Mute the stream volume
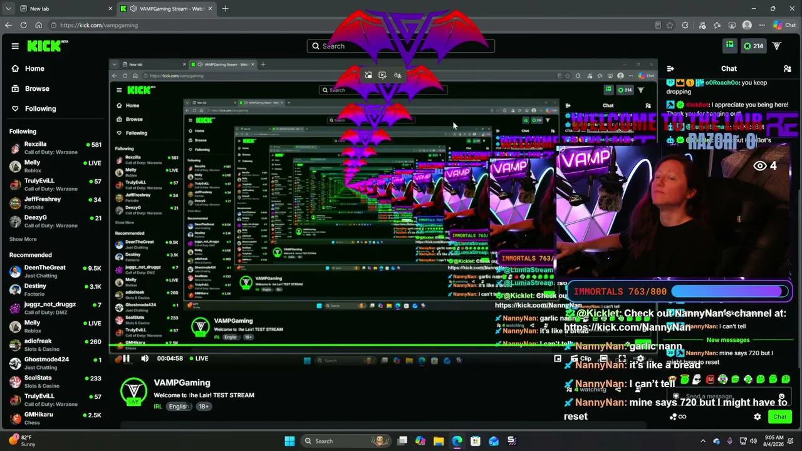The image size is (802, 451). coord(145,358)
